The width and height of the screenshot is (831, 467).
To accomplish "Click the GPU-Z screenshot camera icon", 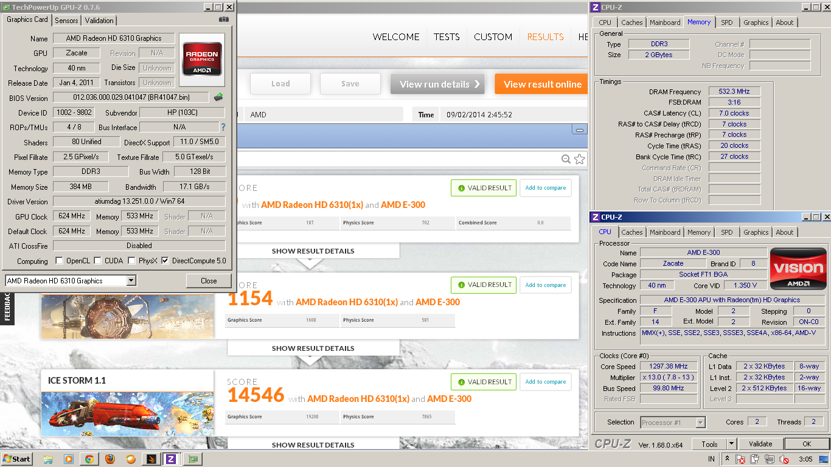I will 224,19.
